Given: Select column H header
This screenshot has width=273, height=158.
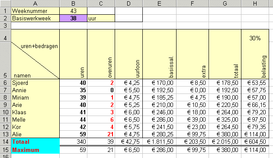Looking at the screenshot, I should [x=255, y=3].
